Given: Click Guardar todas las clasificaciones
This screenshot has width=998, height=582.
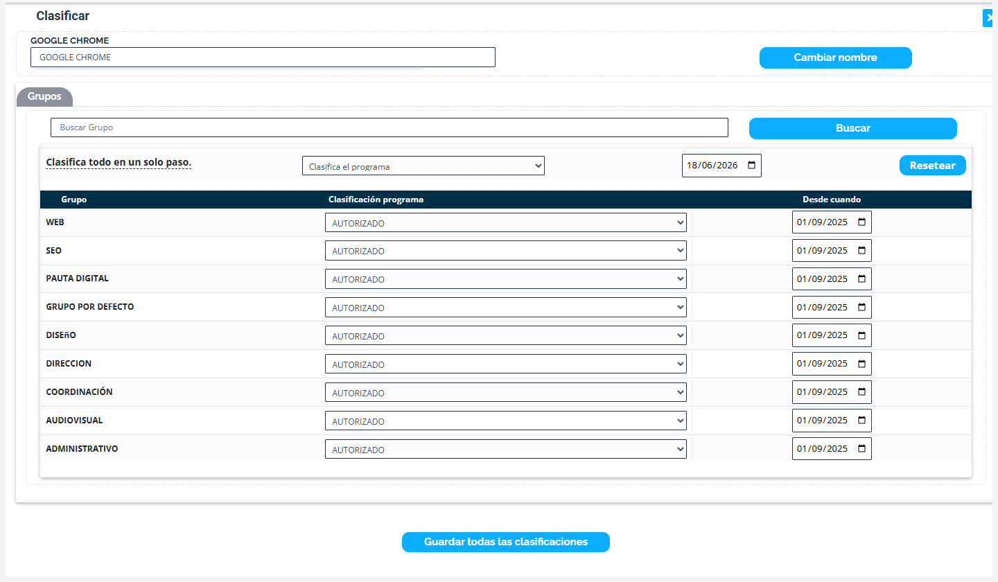Looking at the screenshot, I should pos(506,542).
